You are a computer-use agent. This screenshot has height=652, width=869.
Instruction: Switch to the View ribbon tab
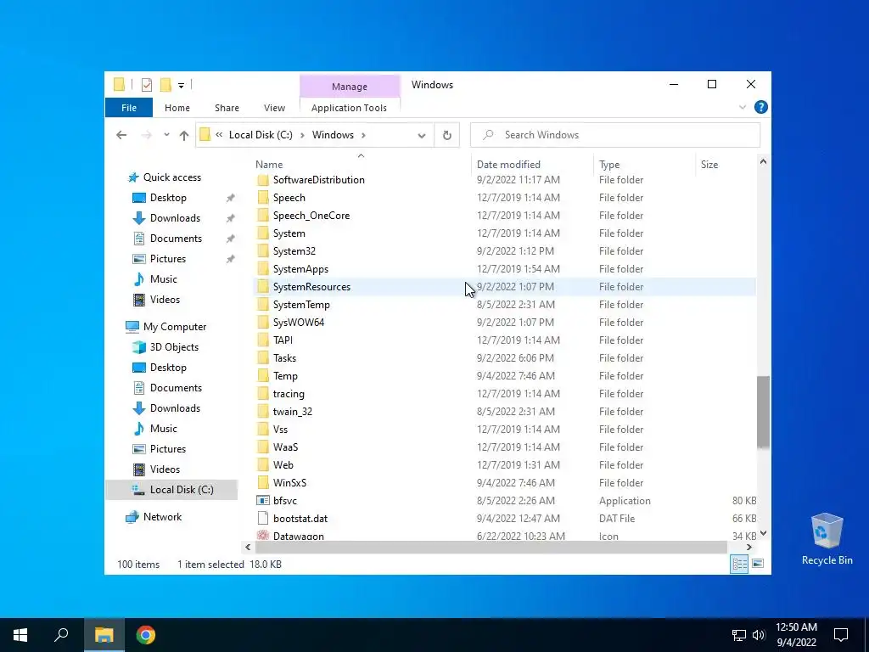(274, 108)
